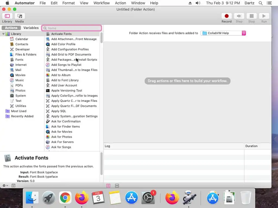Image resolution: width=278 pixels, height=208 pixels.
Task: Select the Music category
Action: [20, 80]
